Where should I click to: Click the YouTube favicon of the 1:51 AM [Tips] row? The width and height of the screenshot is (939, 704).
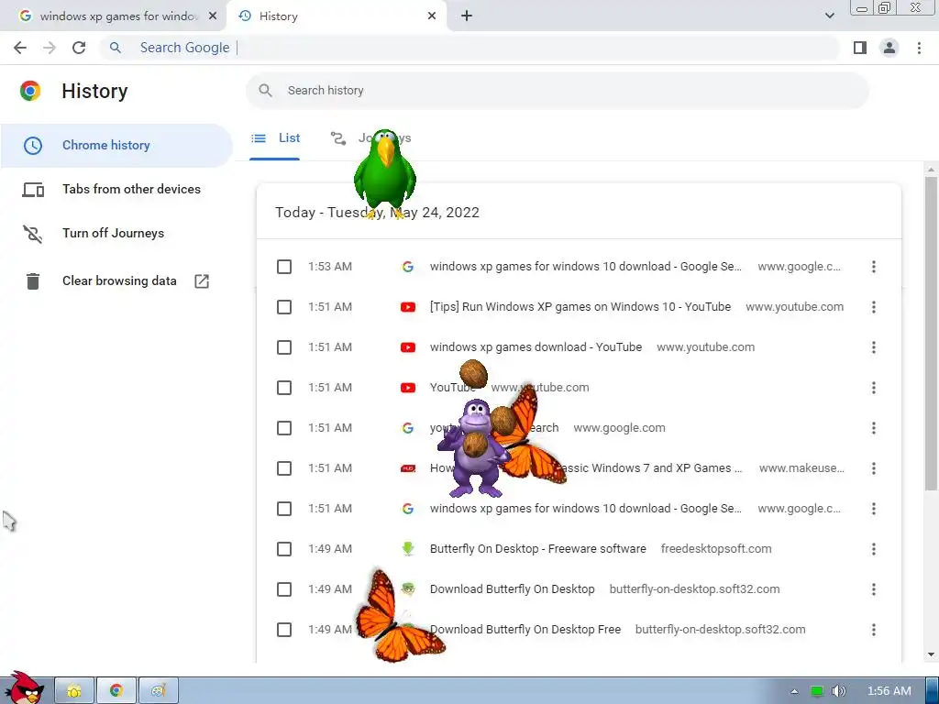click(408, 307)
